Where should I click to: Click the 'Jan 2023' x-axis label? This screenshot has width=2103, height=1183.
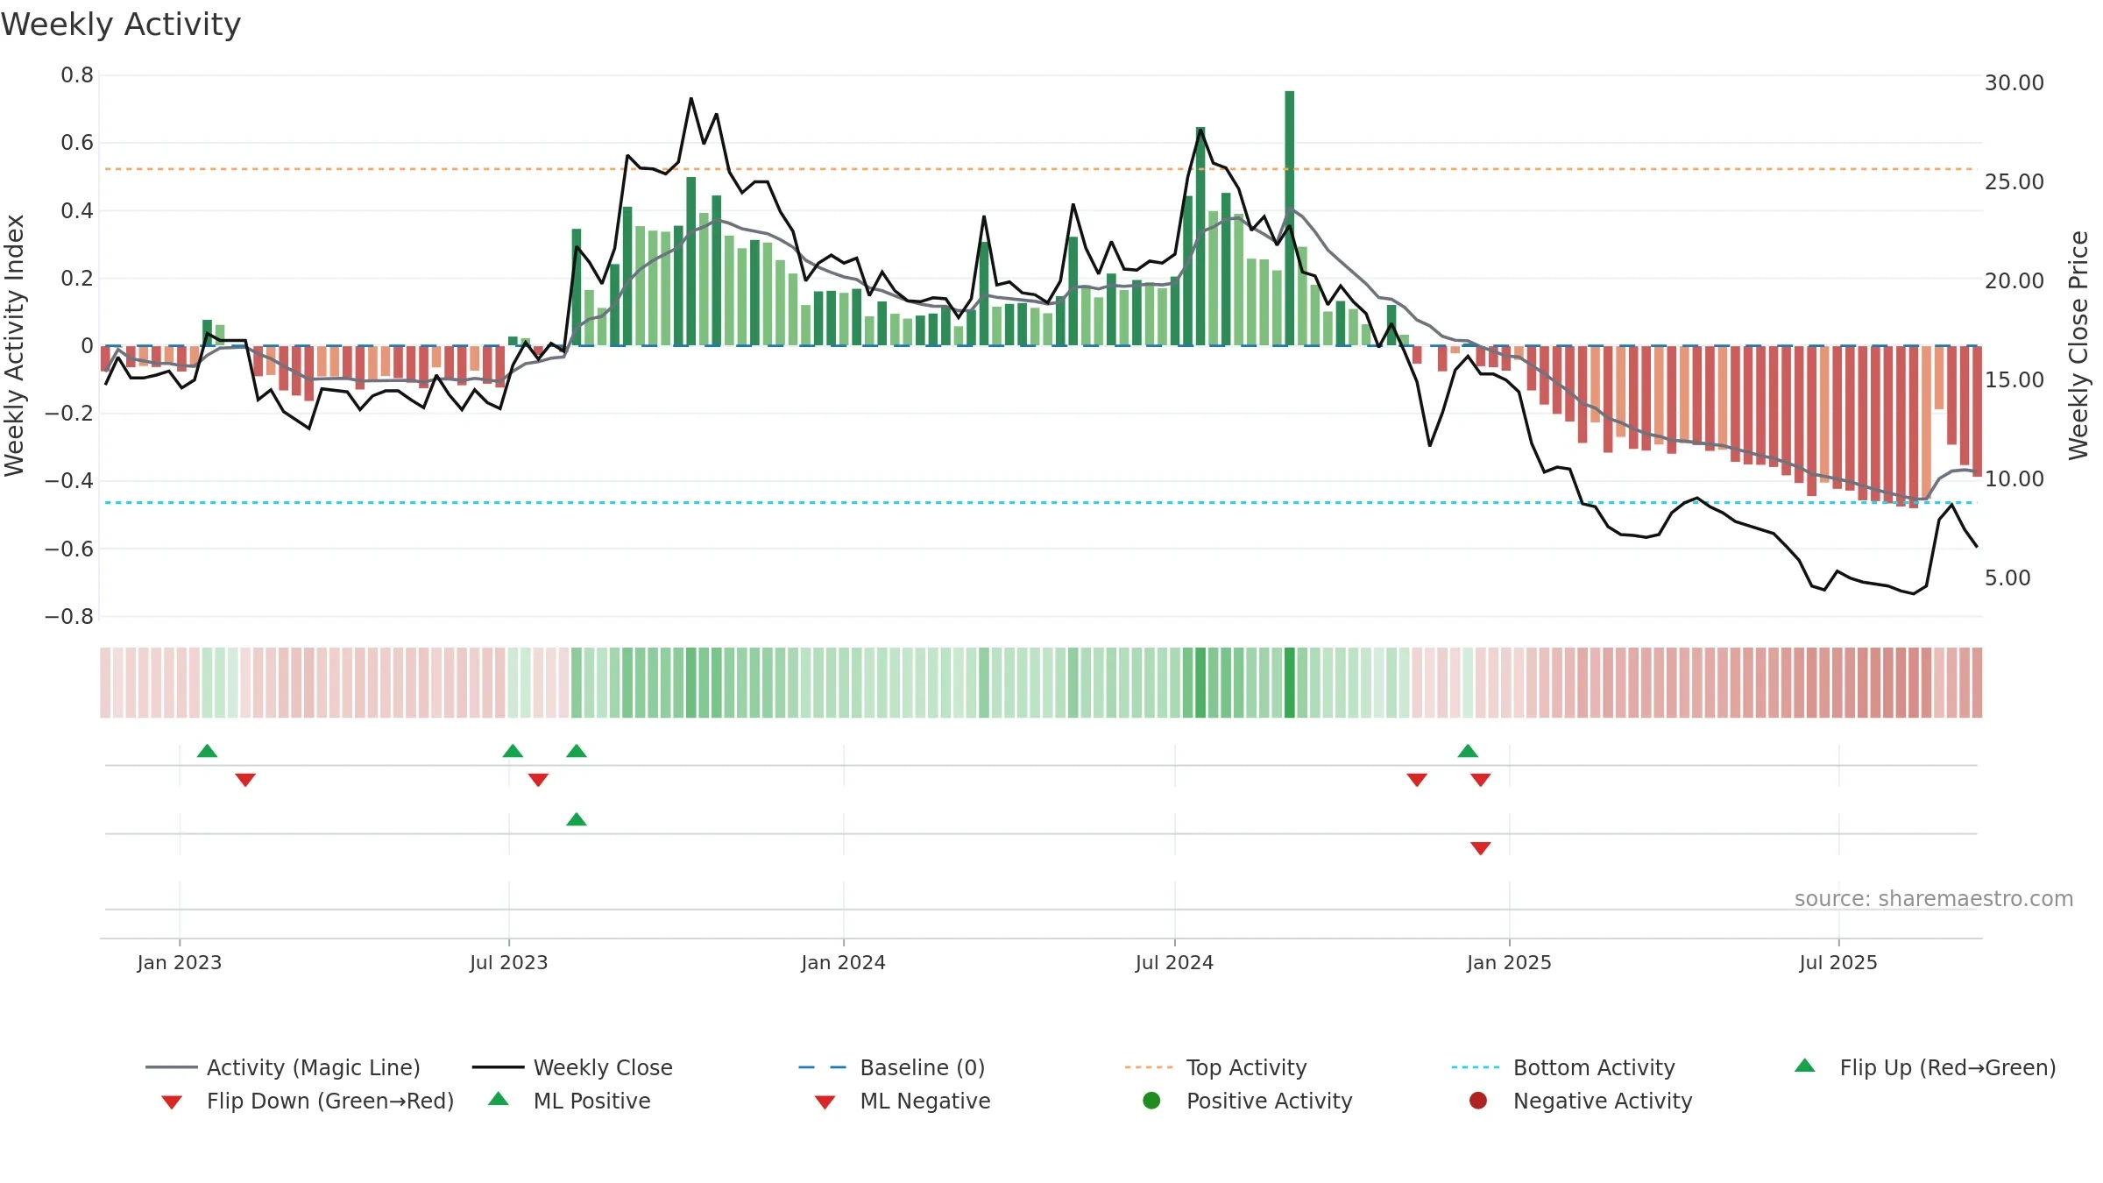pos(180,963)
